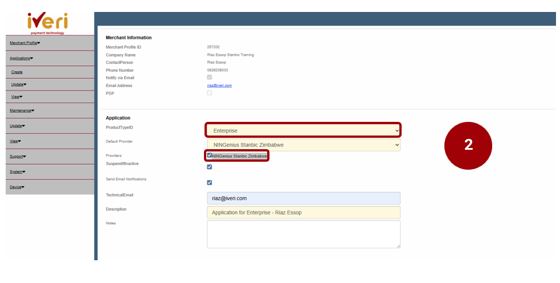The image size is (560, 283).
Task: Click company name Riaz Essop Stanbic Training
Action: pyautogui.click(x=230, y=55)
